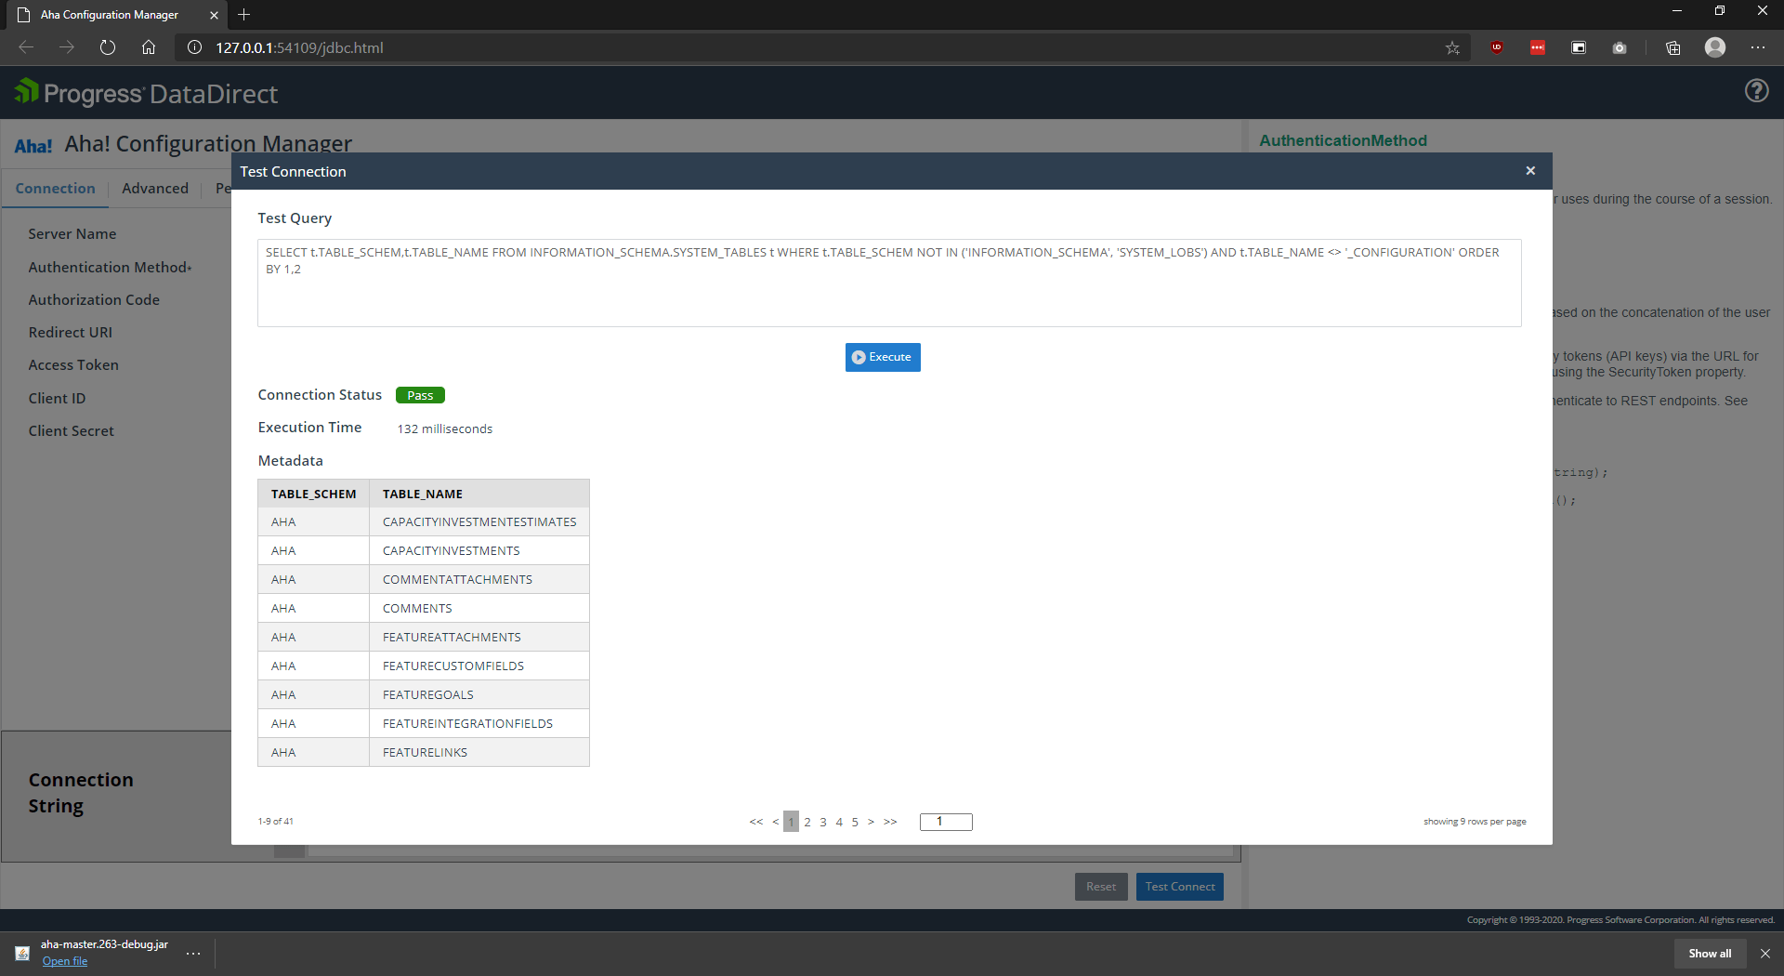The width and height of the screenshot is (1784, 976).
Task: Click the Progress DataDirect logo
Action: tap(147, 93)
